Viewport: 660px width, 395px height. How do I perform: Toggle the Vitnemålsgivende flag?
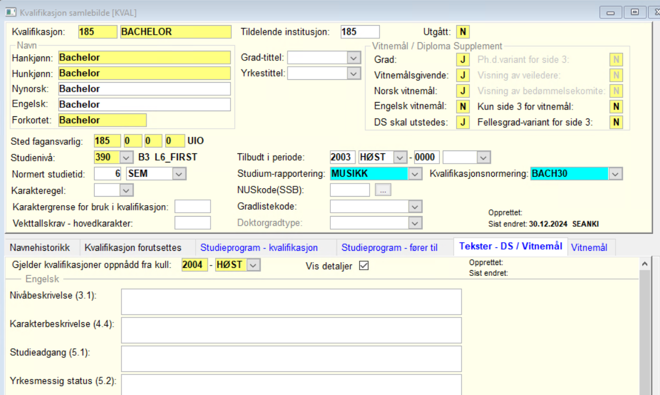(463, 75)
